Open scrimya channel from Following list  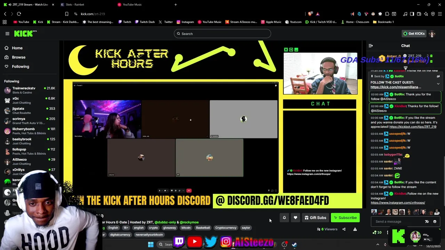(x=30, y=121)
